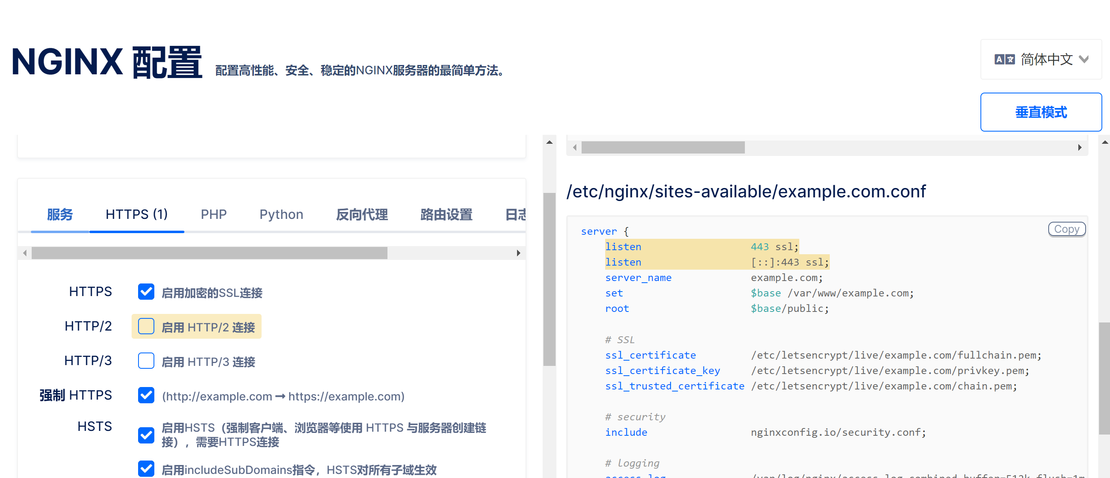
Task: Click the 启用 HTTP/3 连接 label
Action: coord(208,362)
